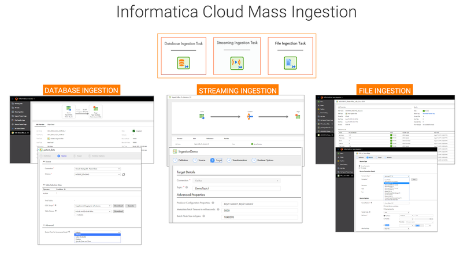471x256 pixels.
Task: Click help icon beside Batch Flush Size
Action: click(x=203, y=216)
